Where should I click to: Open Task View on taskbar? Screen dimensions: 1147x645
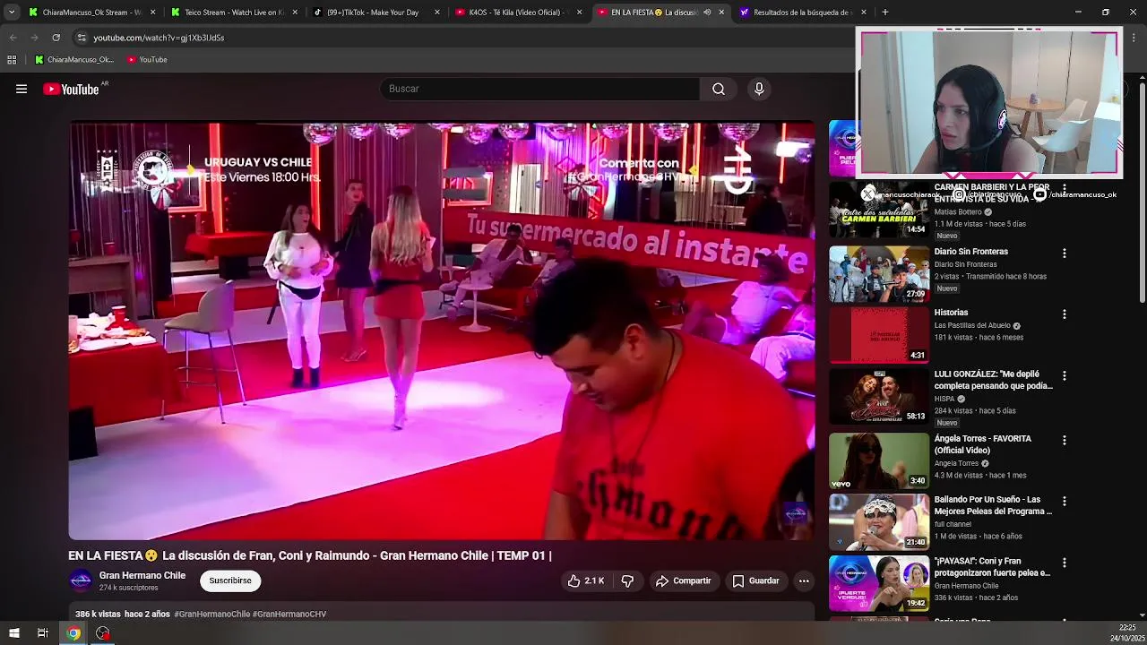pyautogui.click(x=42, y=633)
